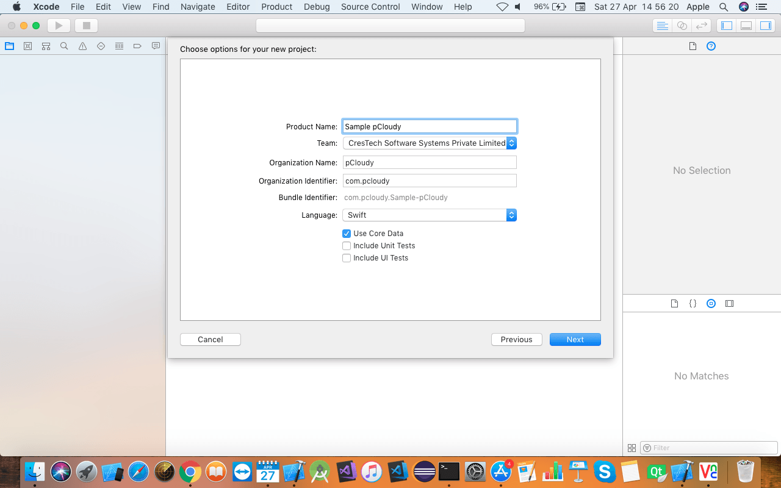Open the Test navigator diamond icon

pyautogui.click(x=101, y=46)
